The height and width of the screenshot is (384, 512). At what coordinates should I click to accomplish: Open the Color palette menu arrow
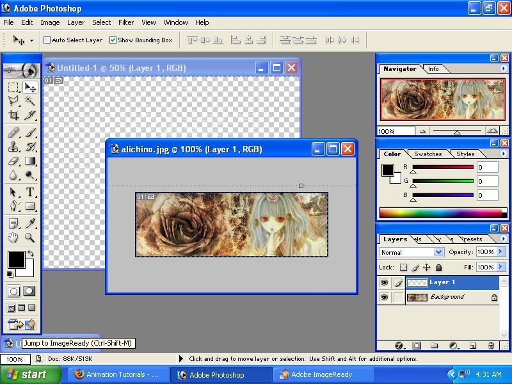coord(503,154)
